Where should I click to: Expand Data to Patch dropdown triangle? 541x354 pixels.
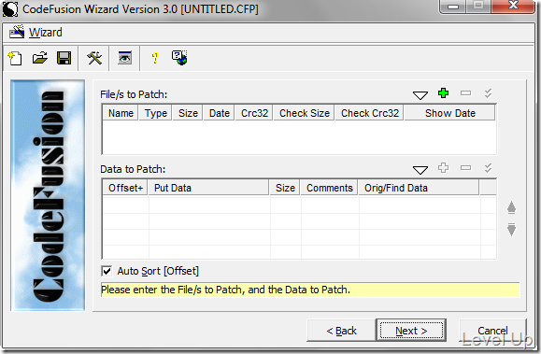420,169
